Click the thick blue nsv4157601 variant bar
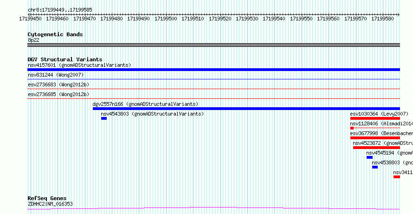This screenshot has width=413, height=214. tap(213, 70)
